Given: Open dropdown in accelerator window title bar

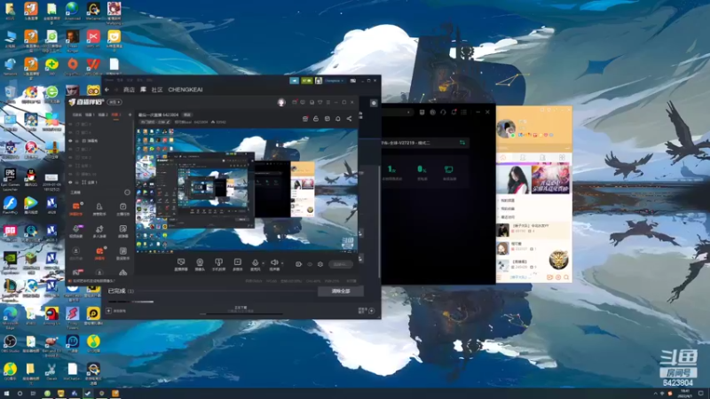Looking at the screenshot, I should [x=408, y=112].
